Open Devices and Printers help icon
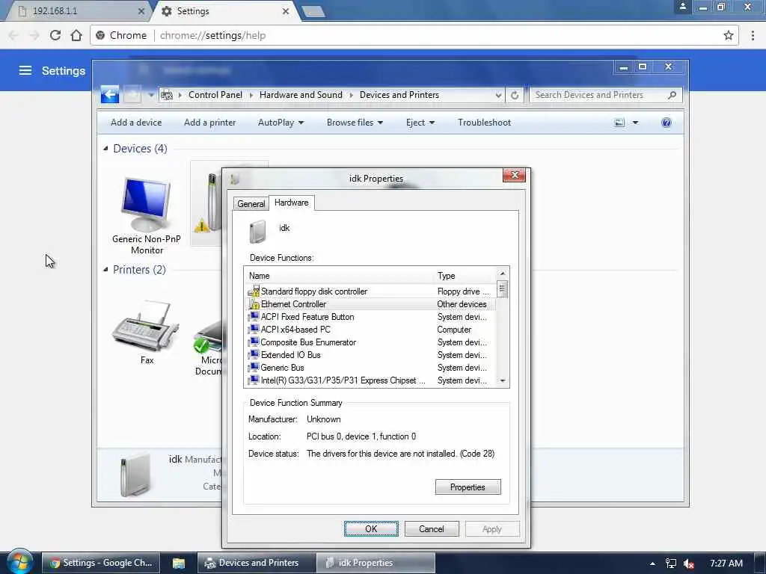 (666, 123)
